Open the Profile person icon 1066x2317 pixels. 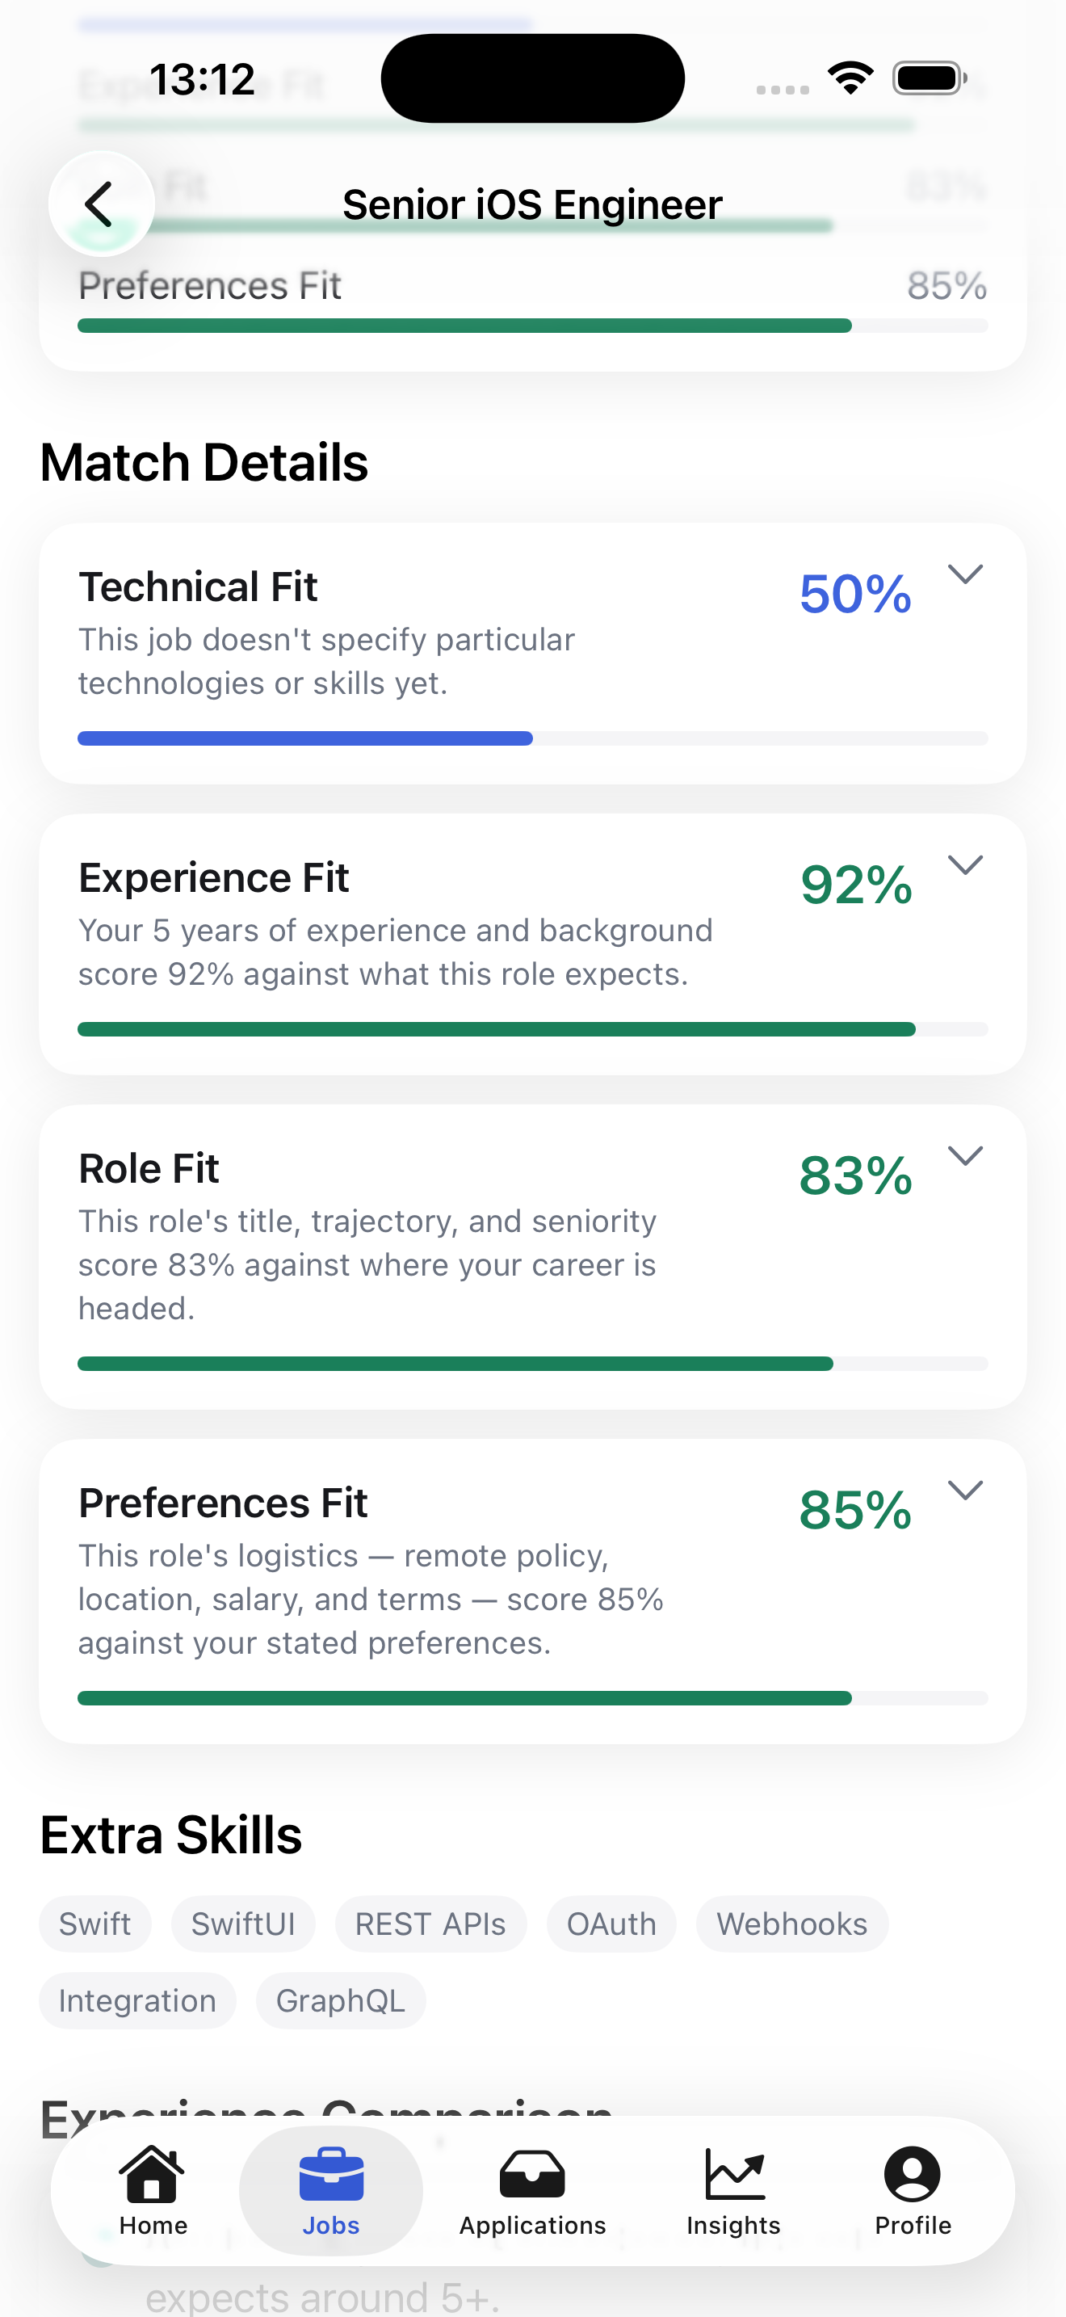pyautogui.click(x=913, y=2174)
